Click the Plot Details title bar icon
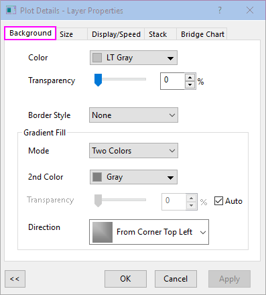The image size is (266, 295). [x=11, y=10]
